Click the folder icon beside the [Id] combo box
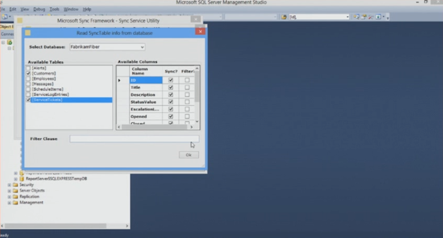The height and width of the screenshot is (238, 443). [x=284, y=17]
